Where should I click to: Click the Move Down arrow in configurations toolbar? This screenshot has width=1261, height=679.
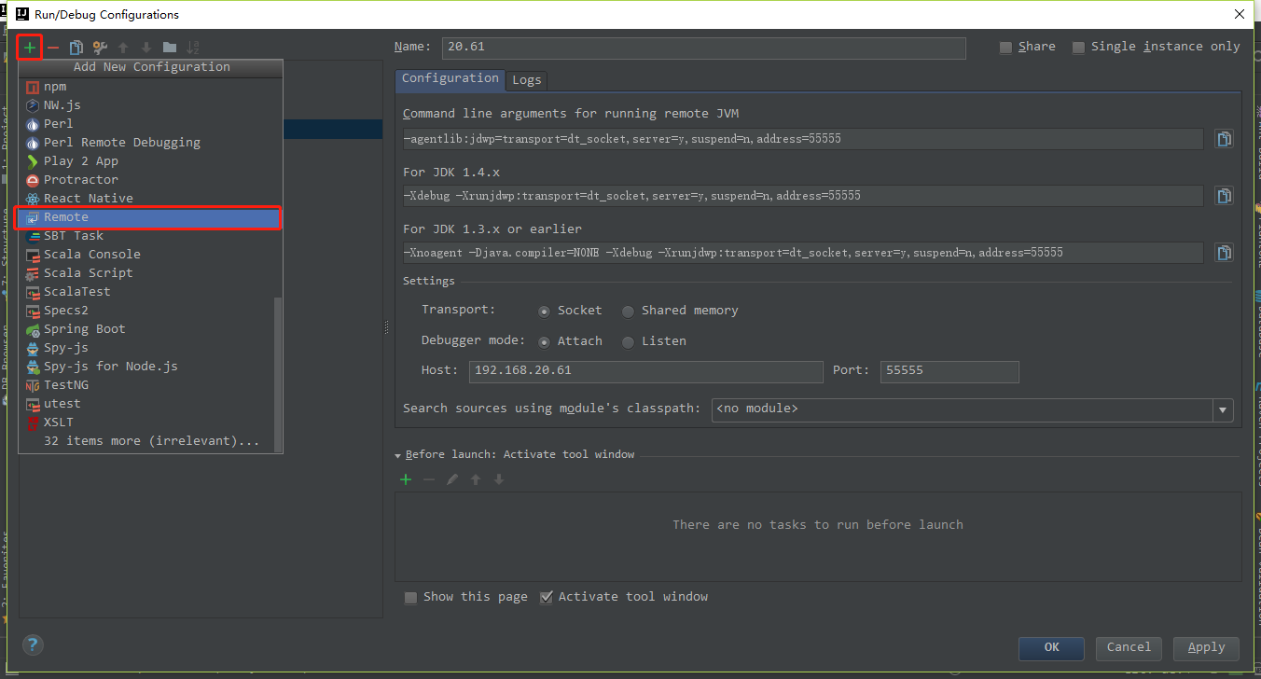(x=146, y=48)
